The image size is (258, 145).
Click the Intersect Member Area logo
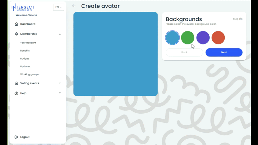(23, 8)
